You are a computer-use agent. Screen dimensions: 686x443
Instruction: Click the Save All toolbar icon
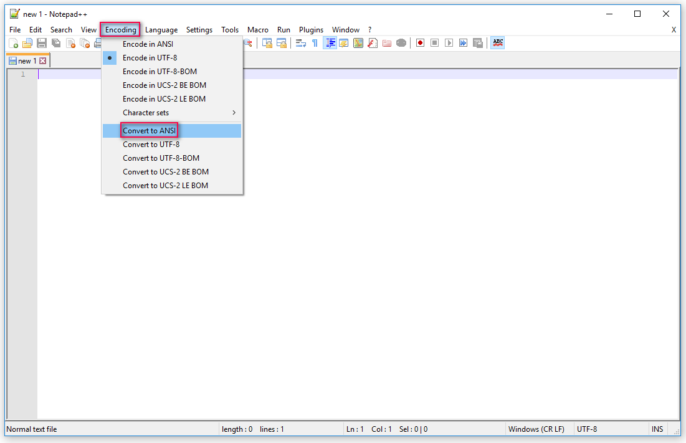tap(56, 43)
